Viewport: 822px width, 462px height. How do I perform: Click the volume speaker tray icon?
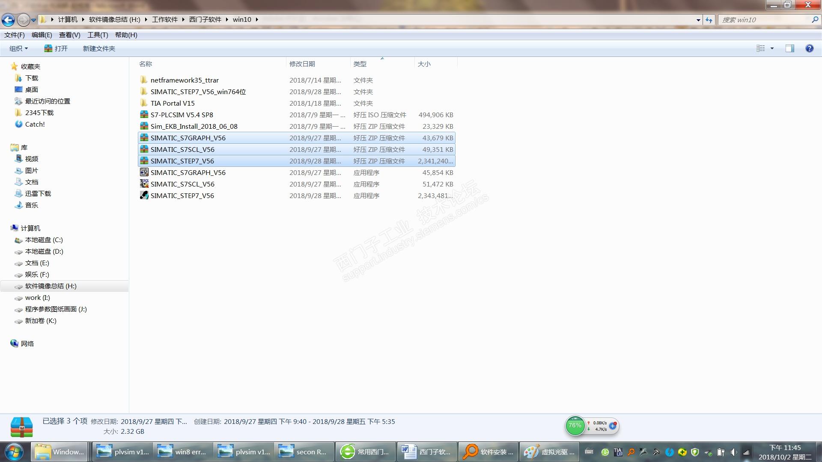pos(734,452)
